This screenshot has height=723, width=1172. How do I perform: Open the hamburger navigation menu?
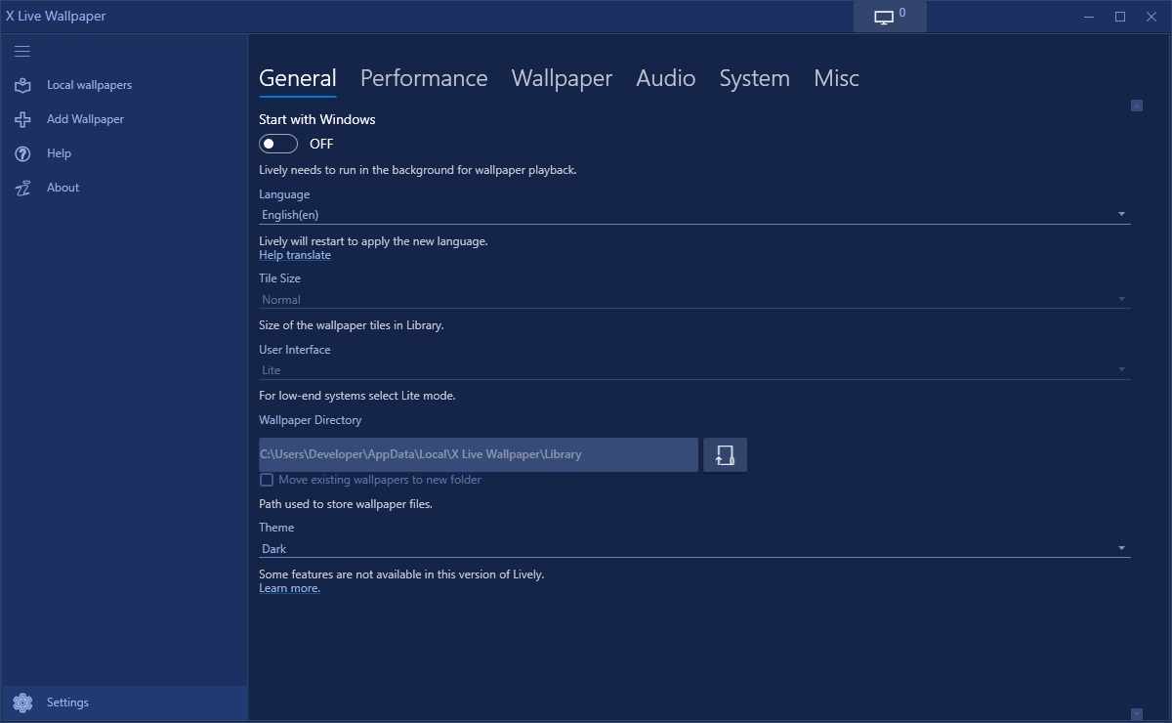21,51
